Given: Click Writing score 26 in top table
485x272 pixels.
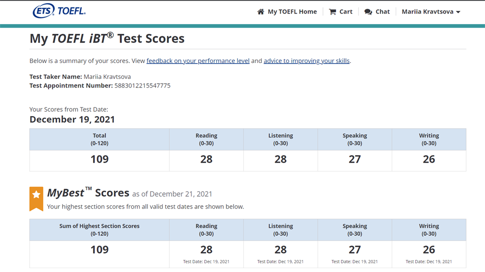Looking at the screenshot, I should [x=429, y=159].
